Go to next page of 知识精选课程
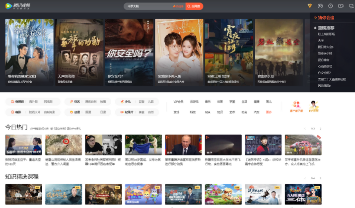 321,178
